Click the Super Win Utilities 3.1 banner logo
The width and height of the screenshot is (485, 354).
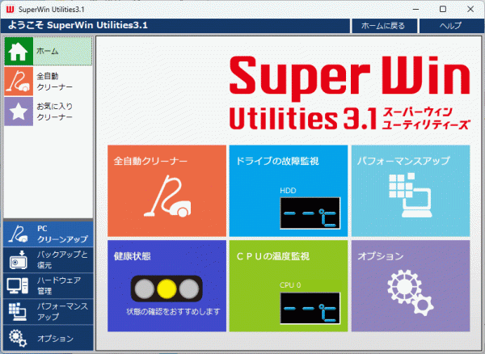tap(349, 93)
